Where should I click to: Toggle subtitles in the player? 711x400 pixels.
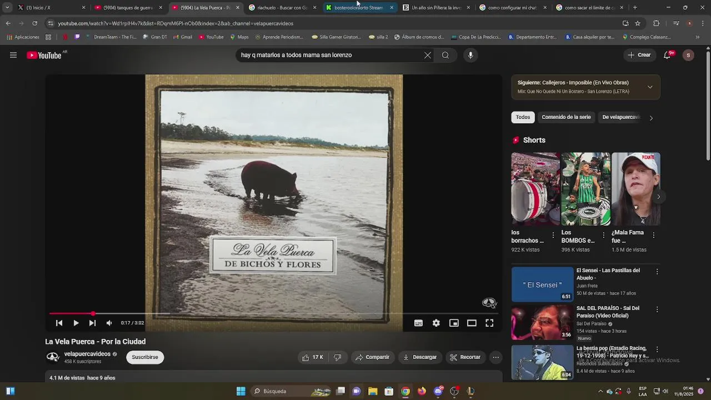(x=418, y=323)
